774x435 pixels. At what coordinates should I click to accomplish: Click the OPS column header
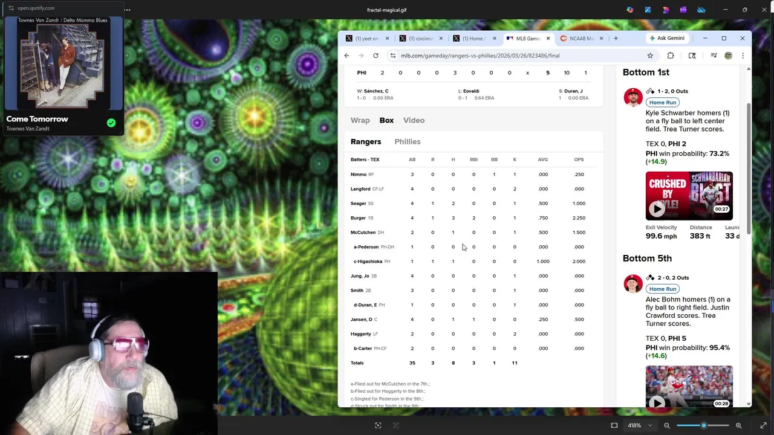pos(579,159)
